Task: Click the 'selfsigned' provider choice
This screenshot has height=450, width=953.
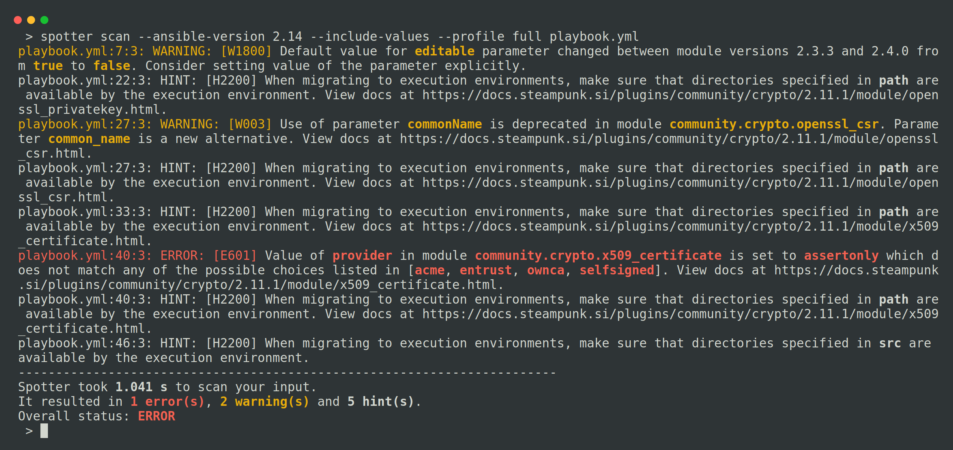Action: (x=616, y=270)
